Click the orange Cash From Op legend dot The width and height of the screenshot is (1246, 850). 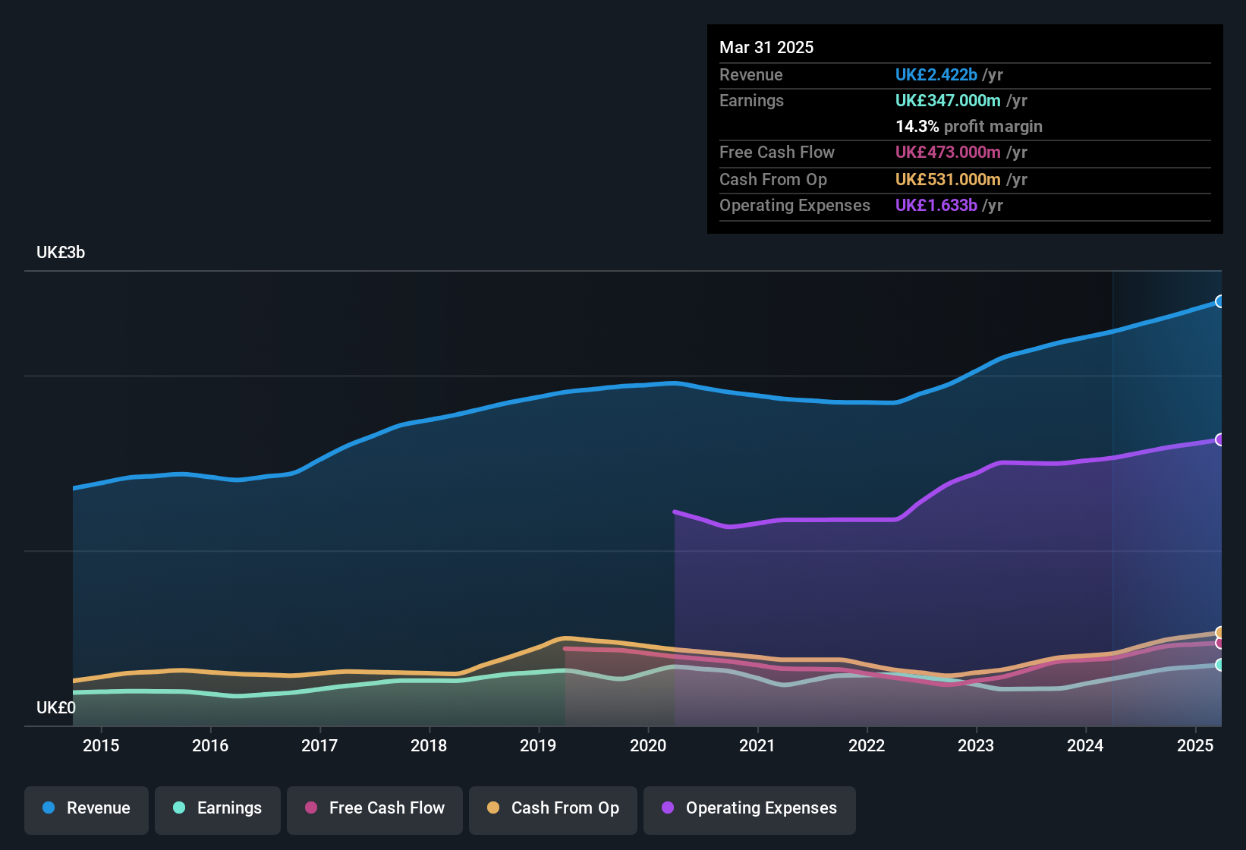click(493, 808)
